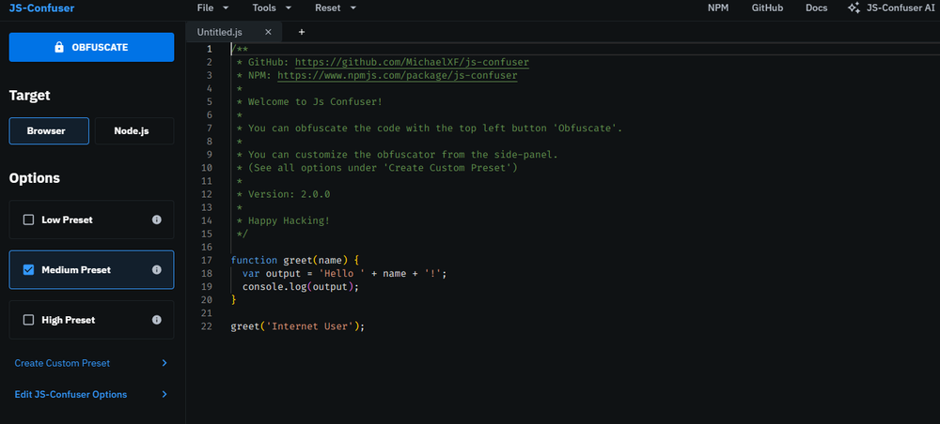This screenshot has height=424, width=940.
Task: Open Edit JS-Confuser Options
Action: (92, 394)
